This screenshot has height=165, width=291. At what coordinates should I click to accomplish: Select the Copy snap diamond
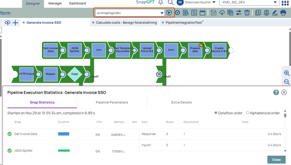tap(75, 74)
